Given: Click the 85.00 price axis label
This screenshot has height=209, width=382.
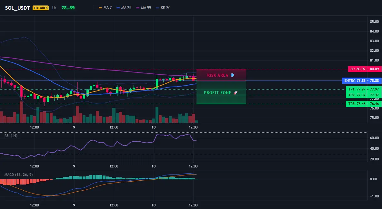Looking at the screenshot, I should point(374,22).
